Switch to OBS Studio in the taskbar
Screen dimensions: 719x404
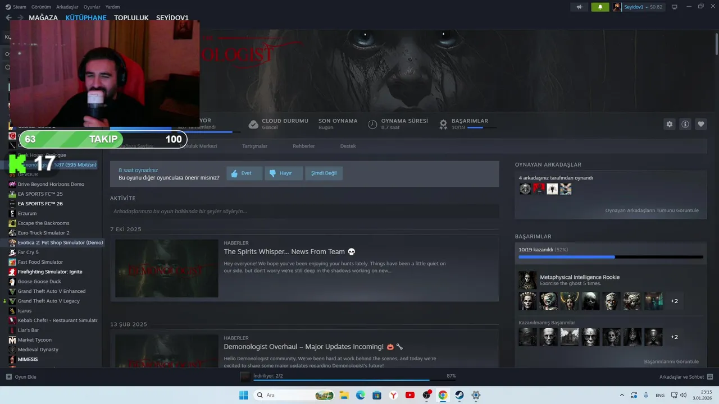point(426,395)
